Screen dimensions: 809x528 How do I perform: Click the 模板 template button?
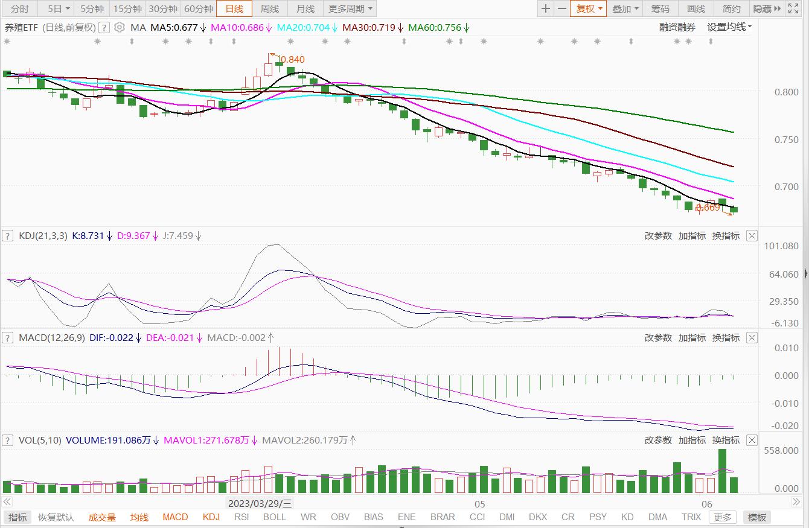tap(757, 517)
